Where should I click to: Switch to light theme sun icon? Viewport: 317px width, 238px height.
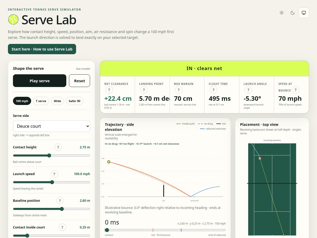[x=282, y=13]
